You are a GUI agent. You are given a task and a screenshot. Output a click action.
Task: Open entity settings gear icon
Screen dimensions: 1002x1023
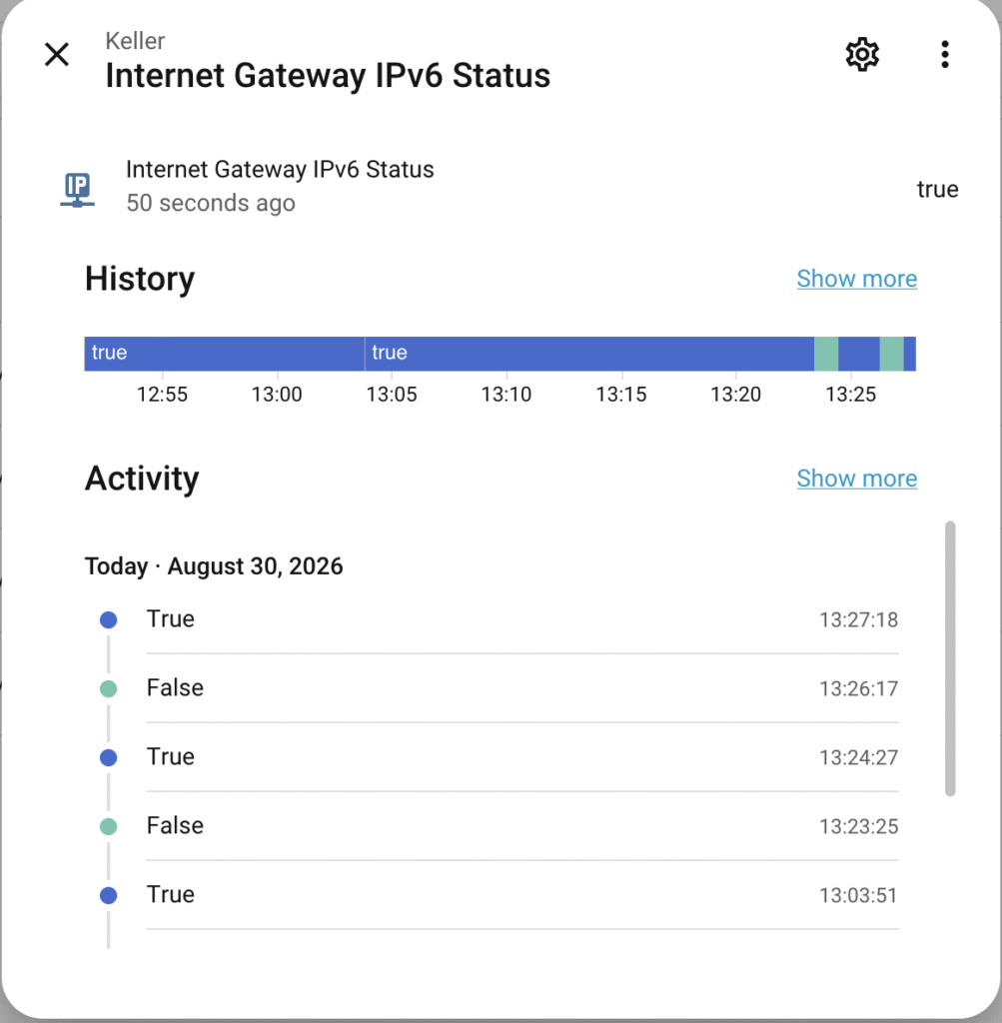click(x=862, y=55)
